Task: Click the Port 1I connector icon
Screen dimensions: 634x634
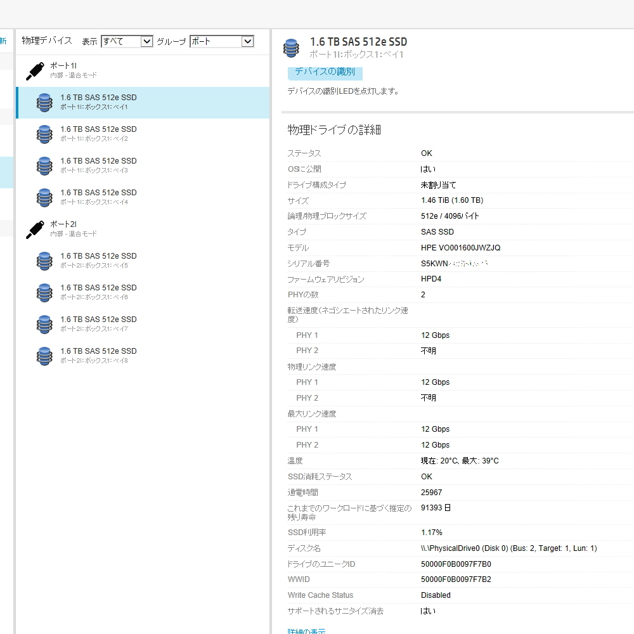Action: pos(35,71)
